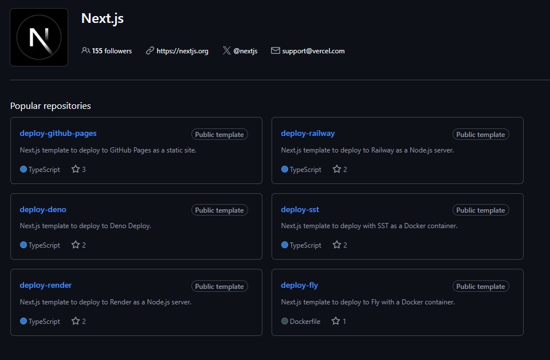
Task: Click the people icon beside 155 followers
Action: click(85, 50)
